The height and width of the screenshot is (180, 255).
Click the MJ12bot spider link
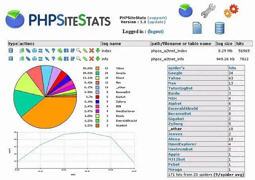pos(177,159)
